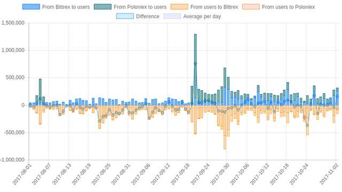Select the difference marker dip after 2017-10-24
Screen dimensions: 342x192
click(x=307, y=125)
